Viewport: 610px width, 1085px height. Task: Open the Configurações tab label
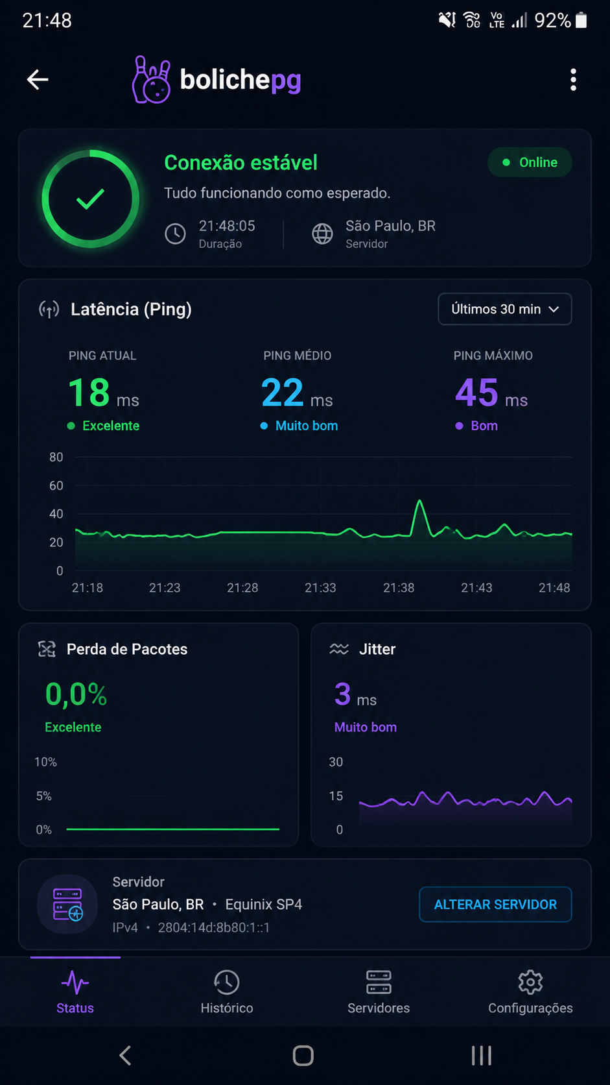pyautogui.click(x=530, y=1008)
